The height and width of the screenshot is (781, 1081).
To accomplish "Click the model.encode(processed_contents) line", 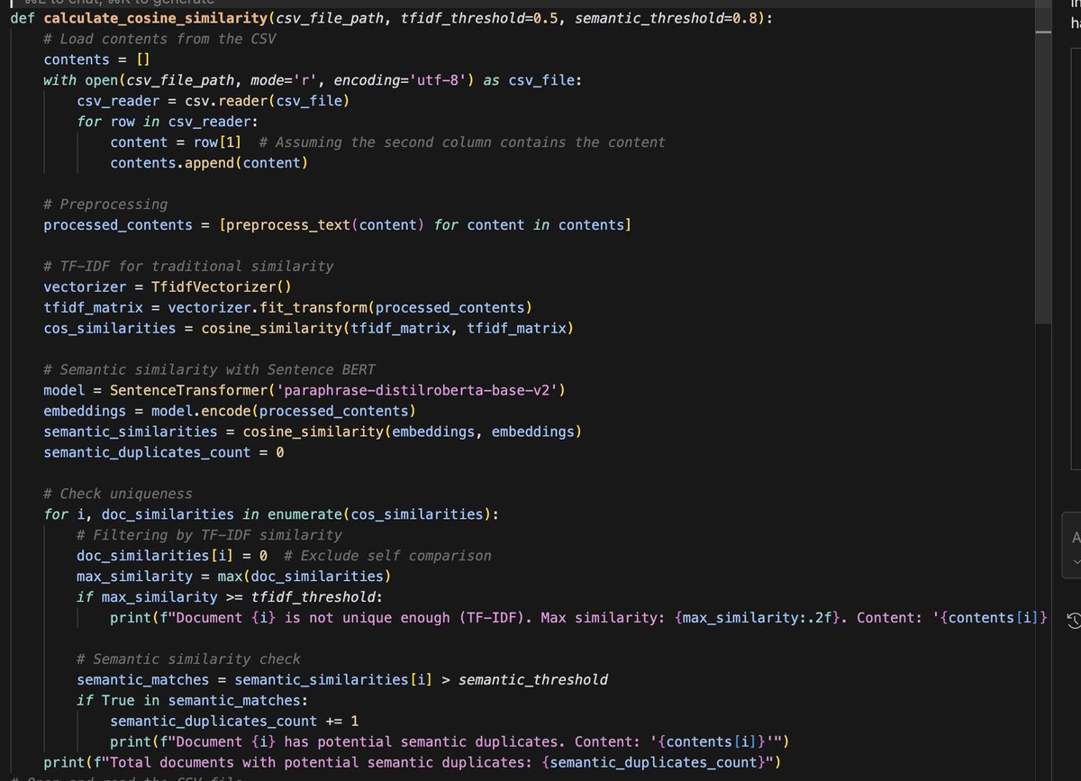I will (x=230, y=412).
